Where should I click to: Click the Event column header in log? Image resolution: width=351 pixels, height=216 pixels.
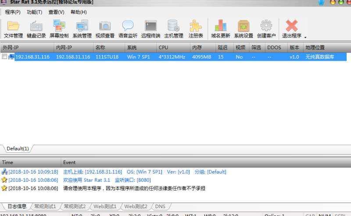[x=206, y=163]
